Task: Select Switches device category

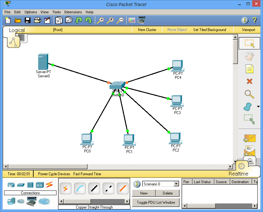Action: pos(21,185)
